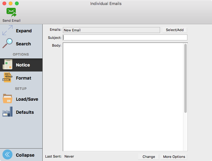Screen dimensions: 212x161
Task: Open Search via the magnifying glass icon
Action: [7, 44]
